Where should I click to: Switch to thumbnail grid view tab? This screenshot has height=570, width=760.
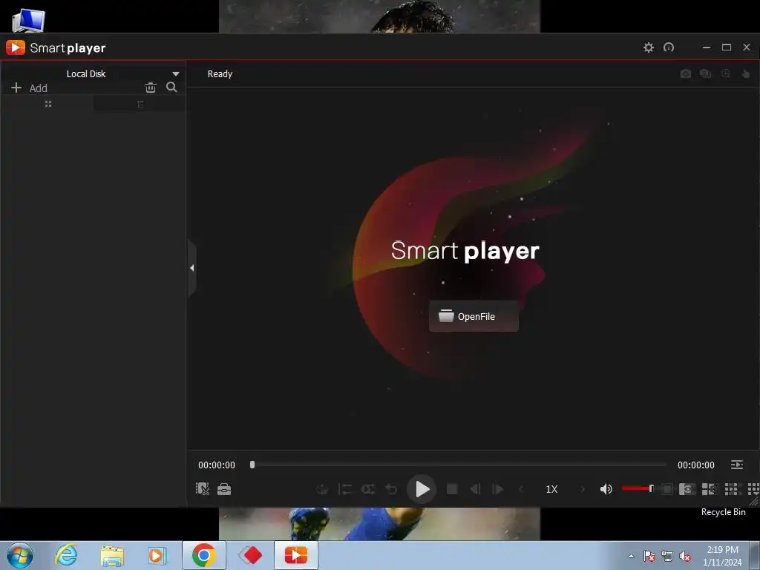pos(48,104)
